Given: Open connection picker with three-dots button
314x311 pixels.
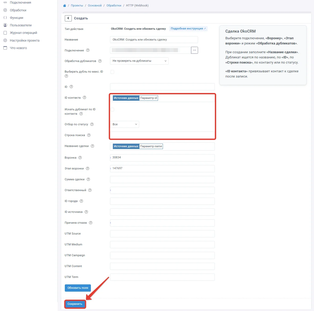Looking at the screenshot, I should pos(194,50).
